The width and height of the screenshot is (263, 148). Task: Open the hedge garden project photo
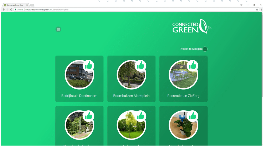(x=79, y=125)
